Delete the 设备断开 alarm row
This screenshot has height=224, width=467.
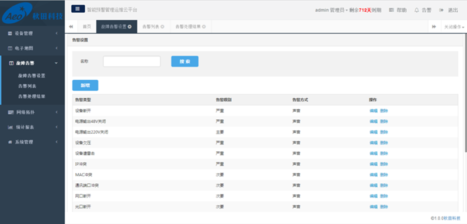click(384, 111)
